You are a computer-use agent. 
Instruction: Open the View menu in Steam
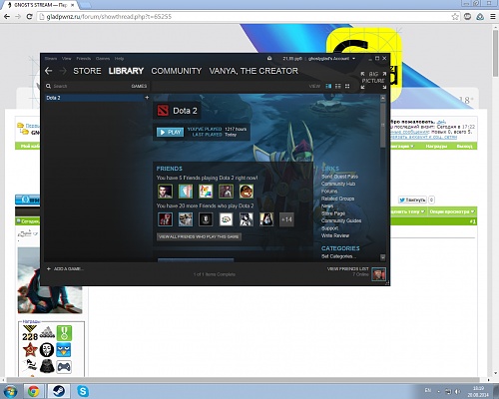coord(66,59)
